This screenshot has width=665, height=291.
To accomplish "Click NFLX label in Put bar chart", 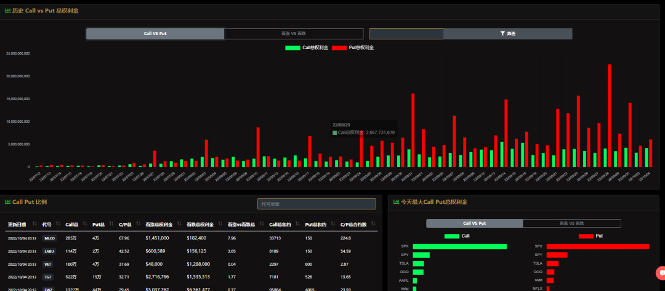I will pos(538,289).
